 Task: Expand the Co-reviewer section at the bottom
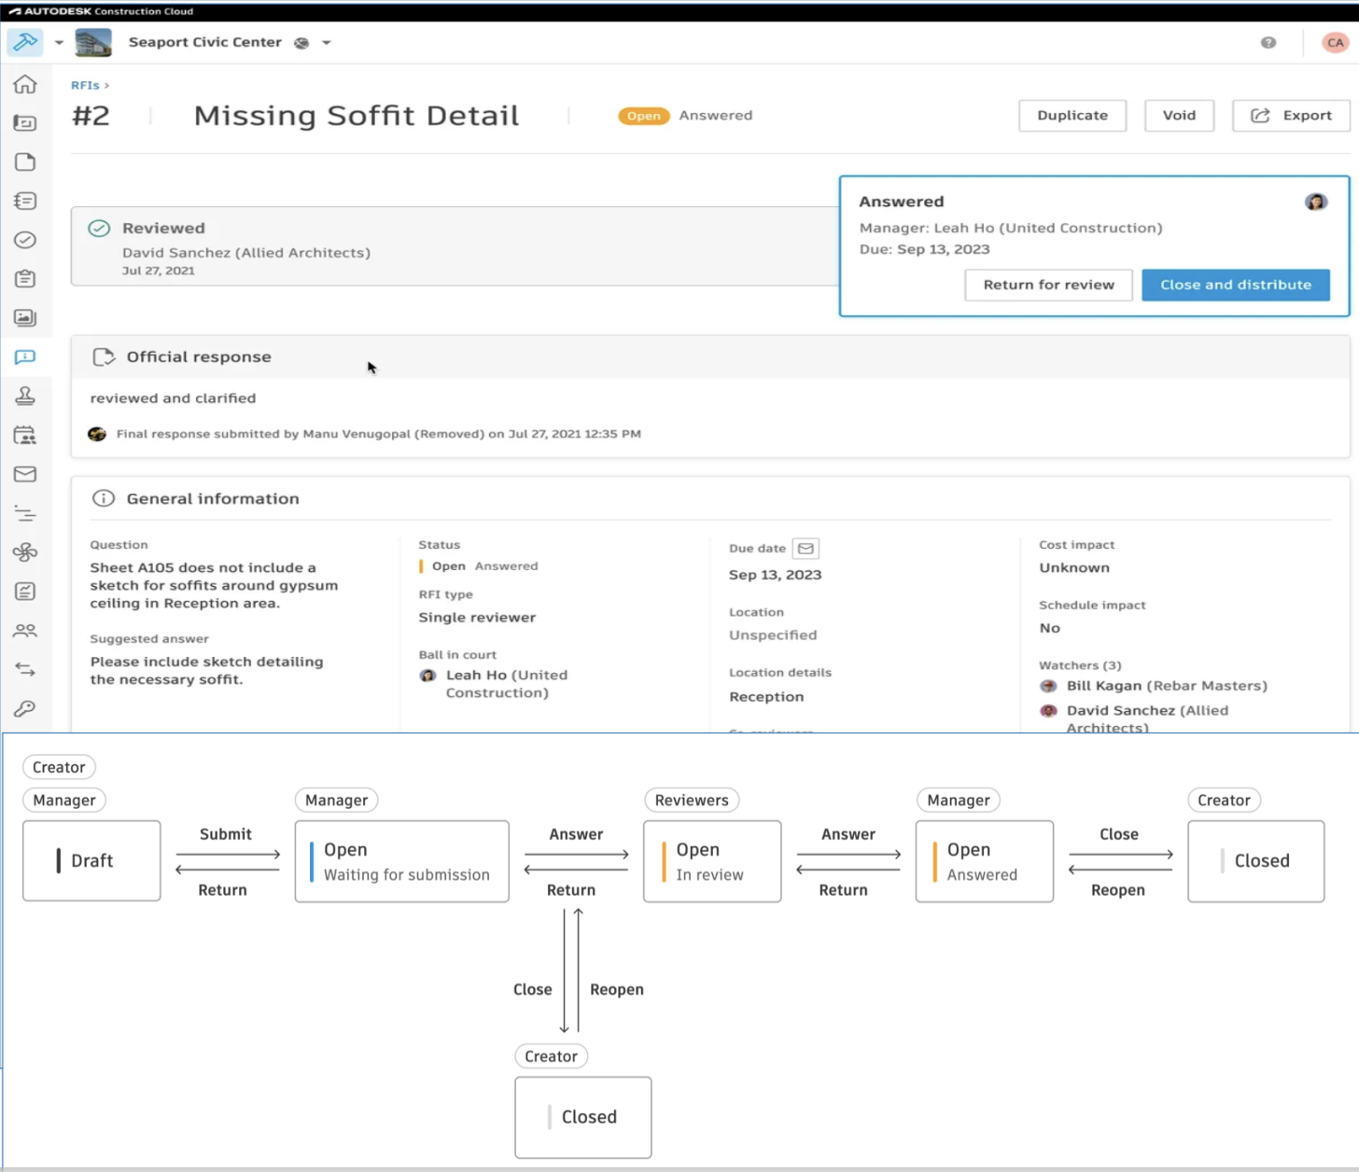(x=771, y=731)
